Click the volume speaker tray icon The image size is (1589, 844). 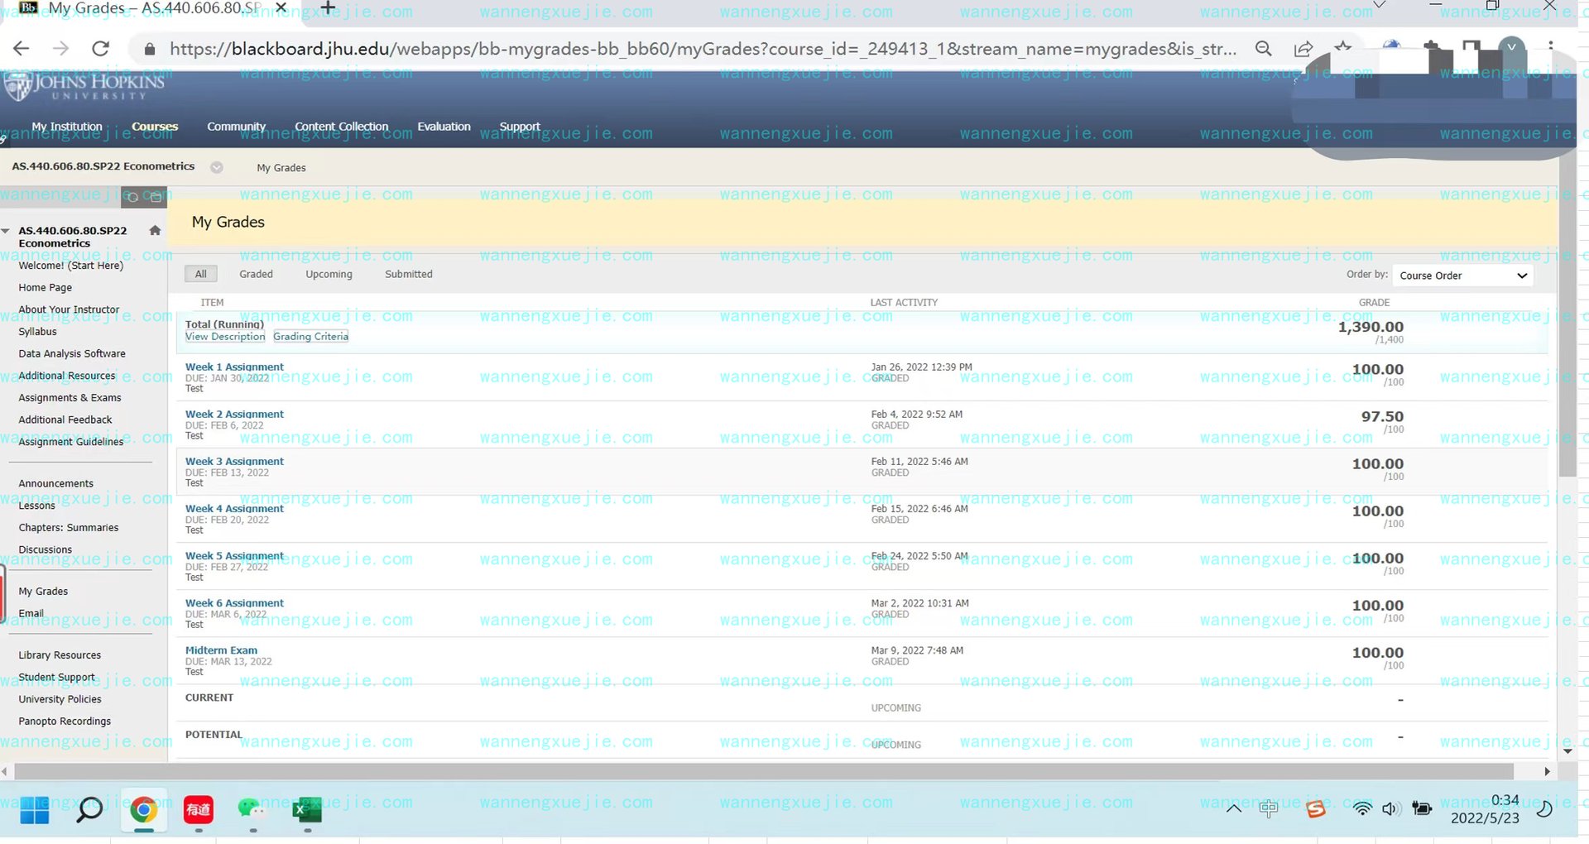click(1391, 809)
